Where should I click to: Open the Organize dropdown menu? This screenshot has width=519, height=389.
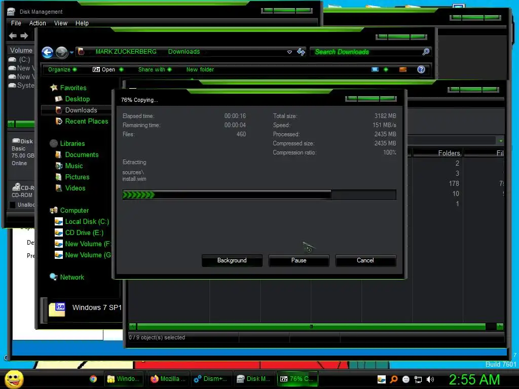[x=62, y=69]
